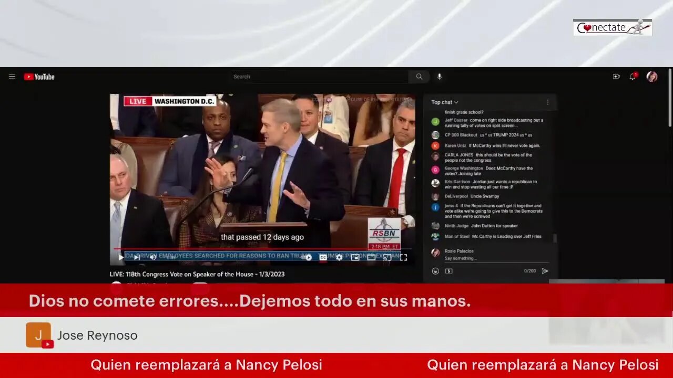Click the page vertical scrollbar
This screenshot has width=673, height=378.
[669, 97]
